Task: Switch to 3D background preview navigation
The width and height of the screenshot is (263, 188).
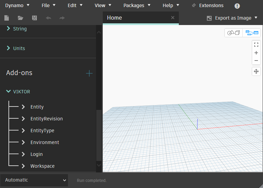Action: click(234, 33)
